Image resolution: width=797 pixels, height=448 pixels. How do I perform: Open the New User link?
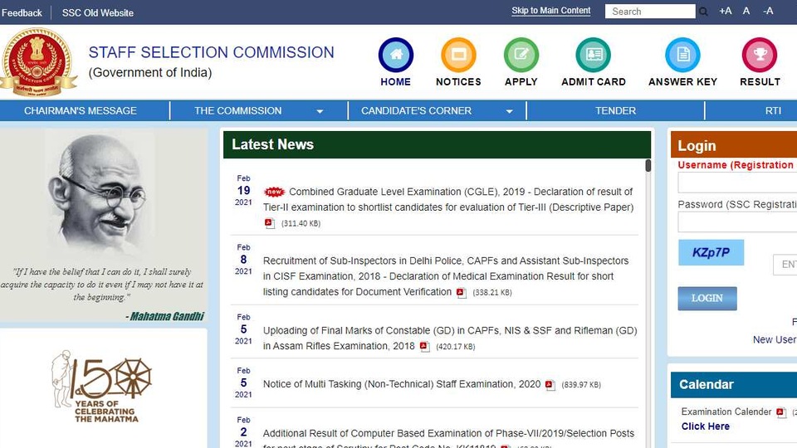(x=775, y=340)
